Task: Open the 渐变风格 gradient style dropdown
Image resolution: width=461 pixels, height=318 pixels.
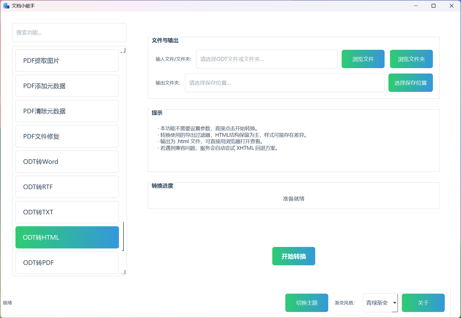Action: [380, 303]
